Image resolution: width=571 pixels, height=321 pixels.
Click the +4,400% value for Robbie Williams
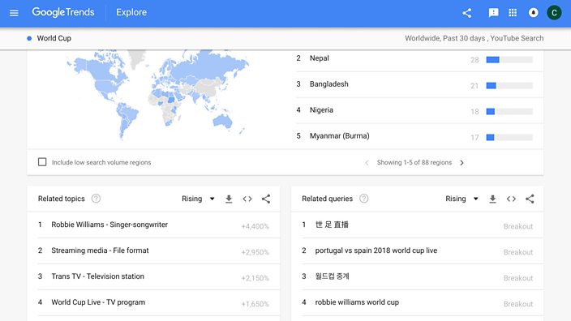pyautogui.click(x=255, y=226)
